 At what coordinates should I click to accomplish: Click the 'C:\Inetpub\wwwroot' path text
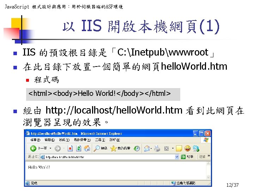(x=163, y=53)
